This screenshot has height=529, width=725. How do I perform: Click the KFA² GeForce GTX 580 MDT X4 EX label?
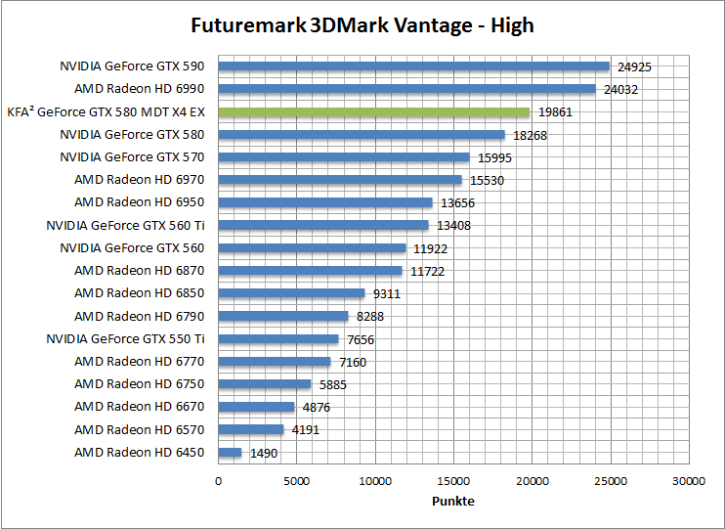pos(106,112)
